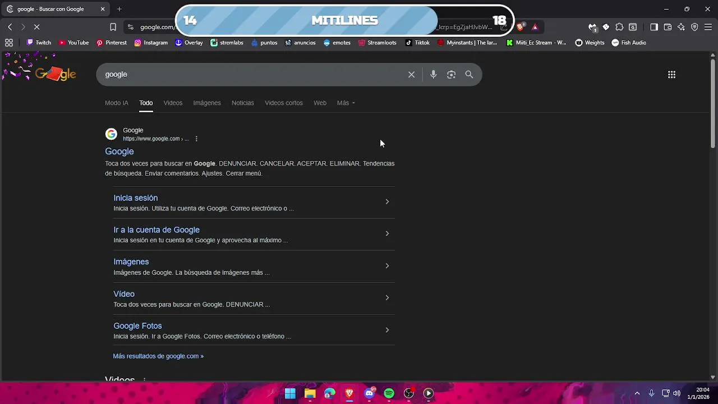Open Discord from the taskbar
The width and height of the screenshot is (718, 404).
tap(369, 393)
